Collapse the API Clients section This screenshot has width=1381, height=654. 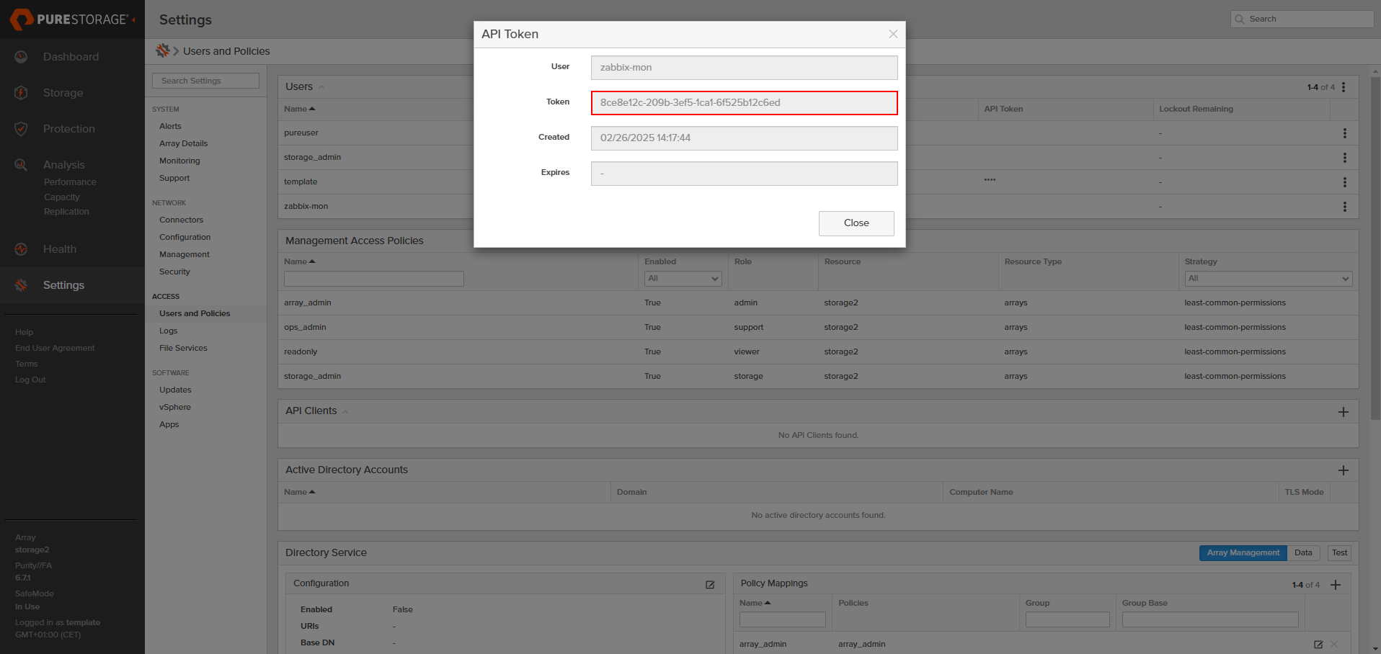[x=345, y=411]
